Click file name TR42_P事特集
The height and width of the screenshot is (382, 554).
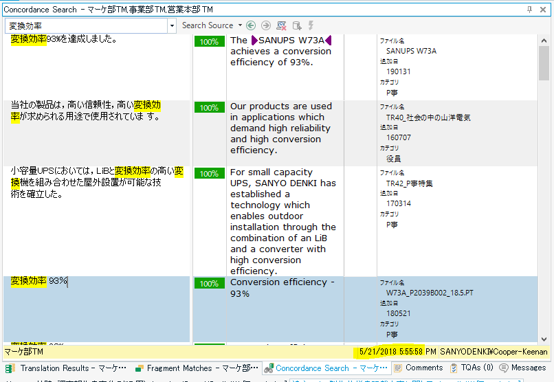coord(409,183)
